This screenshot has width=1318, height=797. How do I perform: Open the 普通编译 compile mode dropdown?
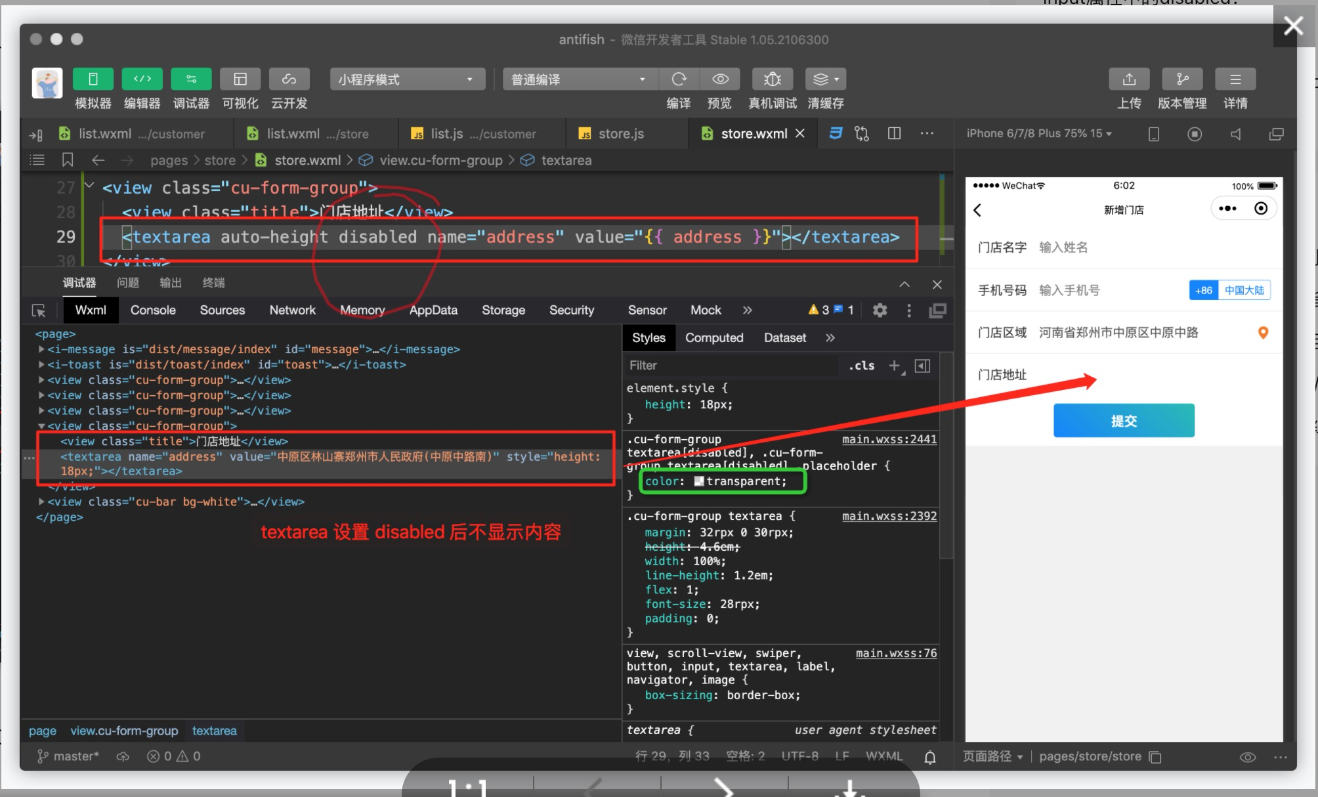tap(578, 79)
